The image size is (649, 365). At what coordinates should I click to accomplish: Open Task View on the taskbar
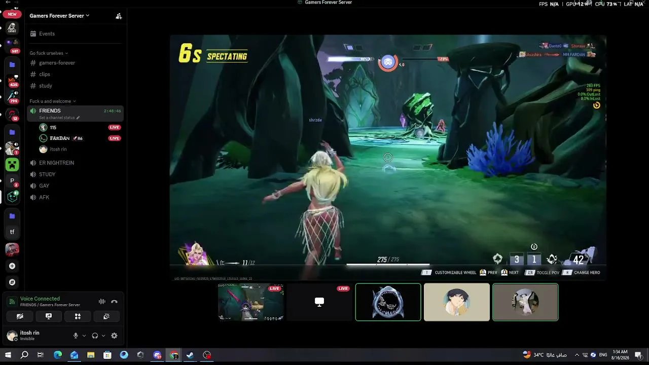coord(41,355)
